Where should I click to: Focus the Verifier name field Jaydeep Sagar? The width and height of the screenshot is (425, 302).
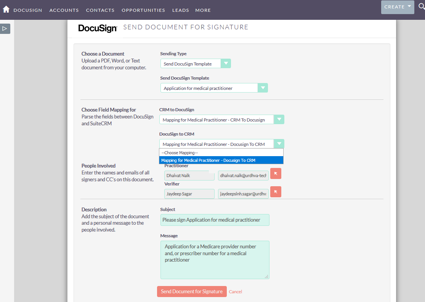coord(189,194)
